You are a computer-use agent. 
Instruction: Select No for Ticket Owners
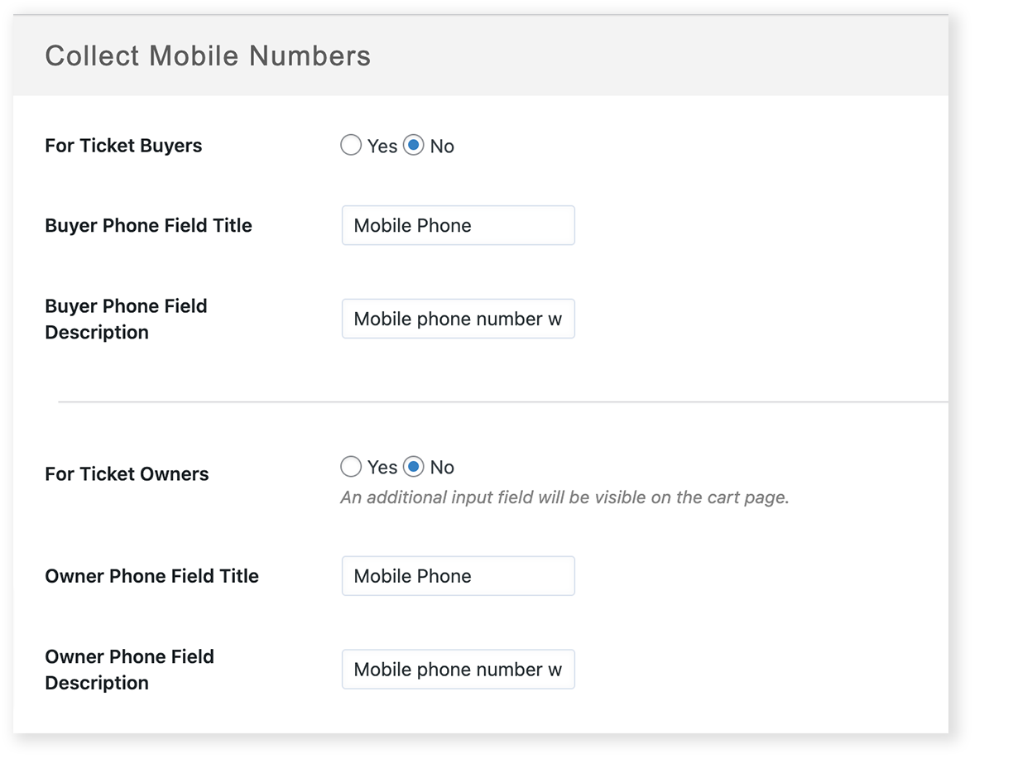click(x=414, y=467)
